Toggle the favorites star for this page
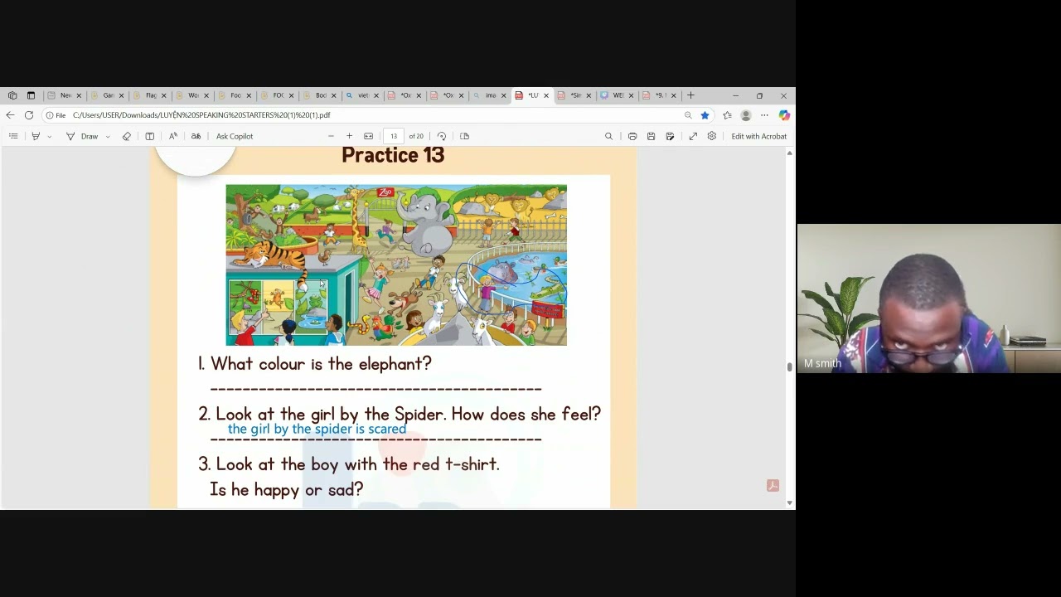The image size is (1061, 597). point(705,115)
